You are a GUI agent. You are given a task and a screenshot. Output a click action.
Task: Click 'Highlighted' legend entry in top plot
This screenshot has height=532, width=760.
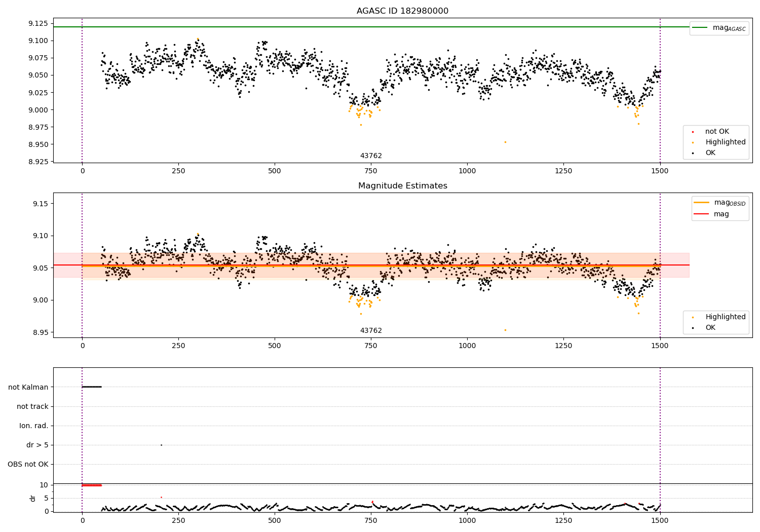(x=725, y=142)
